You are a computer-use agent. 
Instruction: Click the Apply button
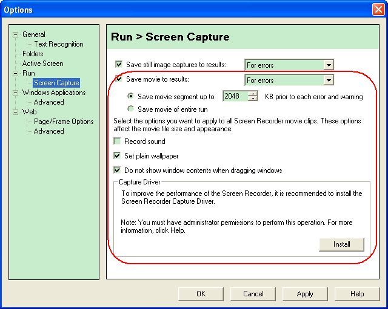tap(305, 294)
